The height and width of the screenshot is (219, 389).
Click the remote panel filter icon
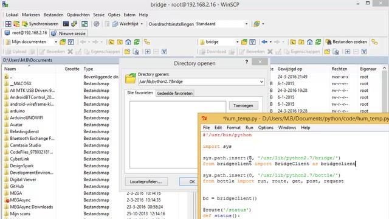[x=252, y=42]
